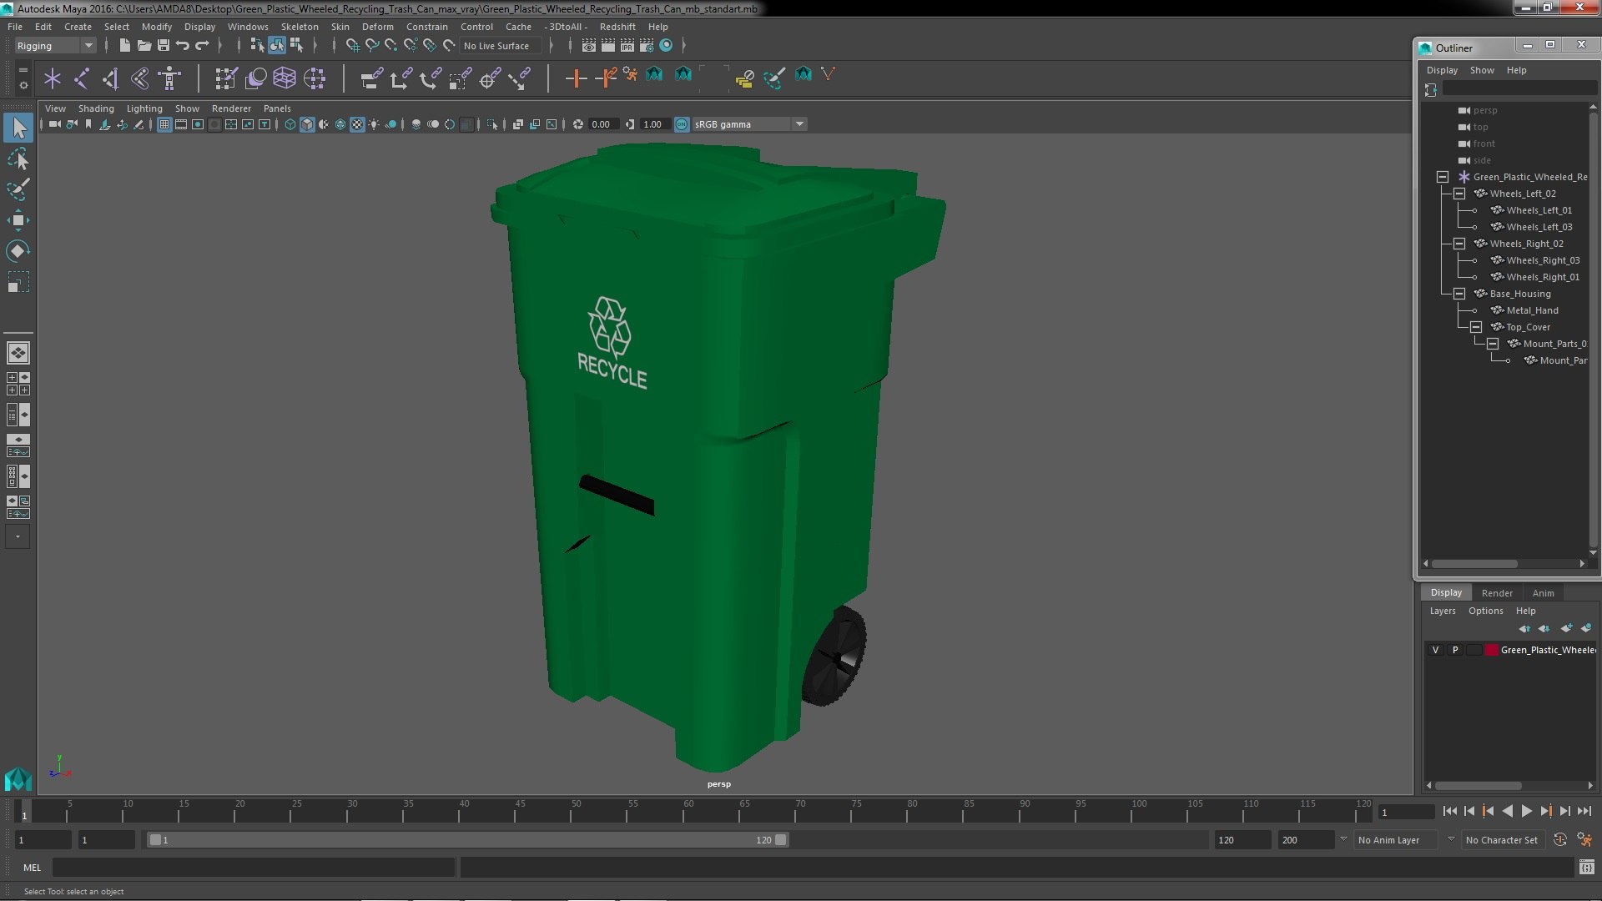Switch to Render layer tab
The height and width of the screenshot is (901, 1602).
pyautogui.click(x=1497, y=593)
